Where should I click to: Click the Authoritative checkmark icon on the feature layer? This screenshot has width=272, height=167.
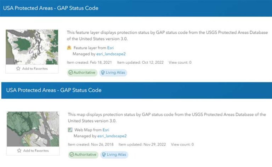tap(71, 73)
